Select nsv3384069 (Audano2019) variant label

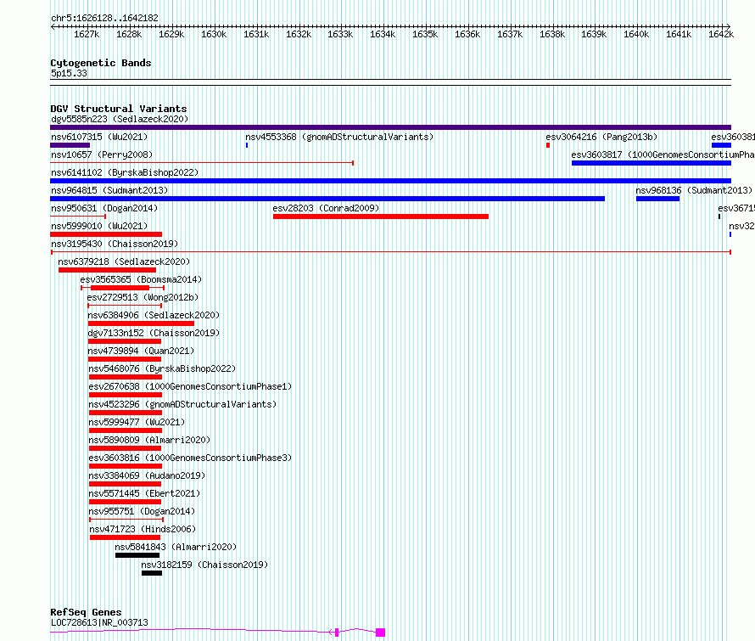point(147,475)
